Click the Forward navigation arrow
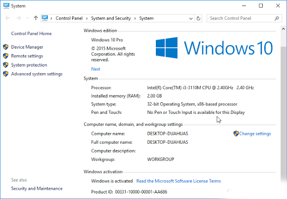This screenshot has width=287, height=199. tap(18, 18)
